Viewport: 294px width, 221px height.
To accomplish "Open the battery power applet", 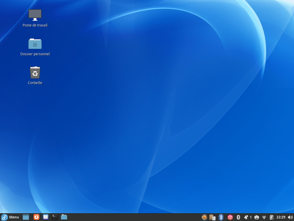I will point(272,217).
